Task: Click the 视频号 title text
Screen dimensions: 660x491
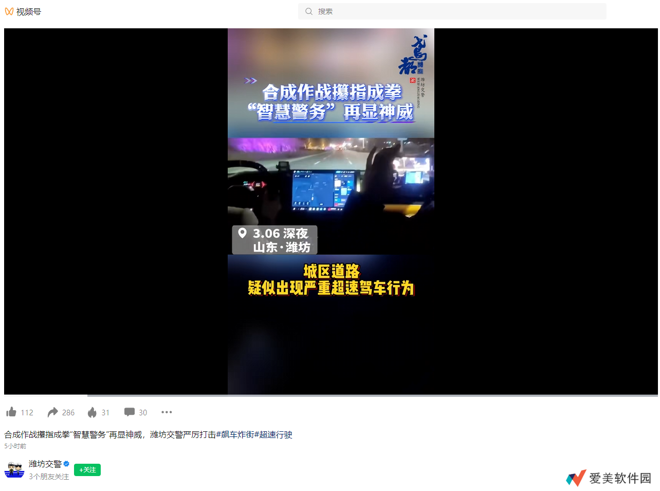Action: coord(29,11)
